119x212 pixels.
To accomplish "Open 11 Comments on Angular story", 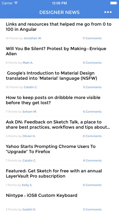I will click(x=92, y=38).
